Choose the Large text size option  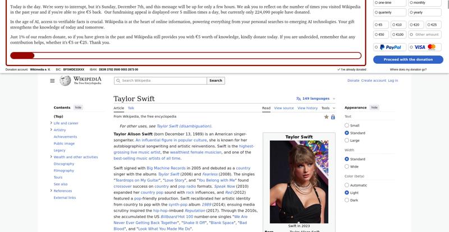347,141
